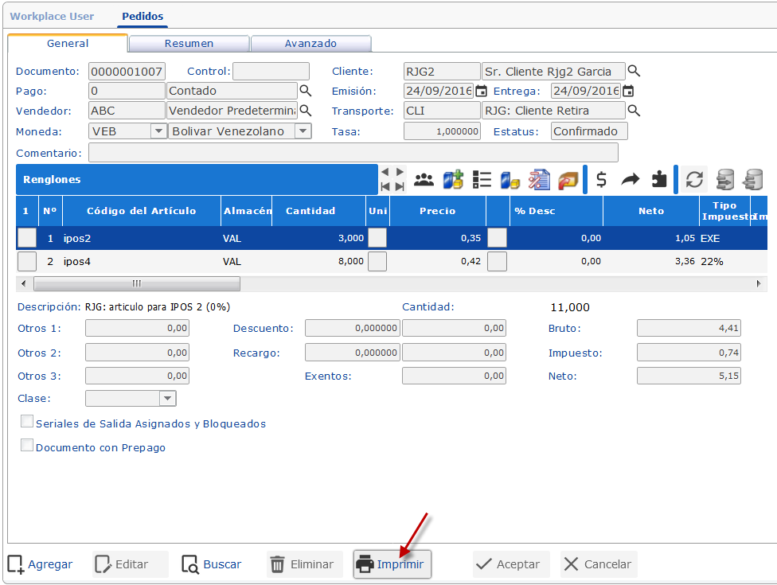Click the Cancelar button
This screenshot has height=585, width=777.
[599, 564]
